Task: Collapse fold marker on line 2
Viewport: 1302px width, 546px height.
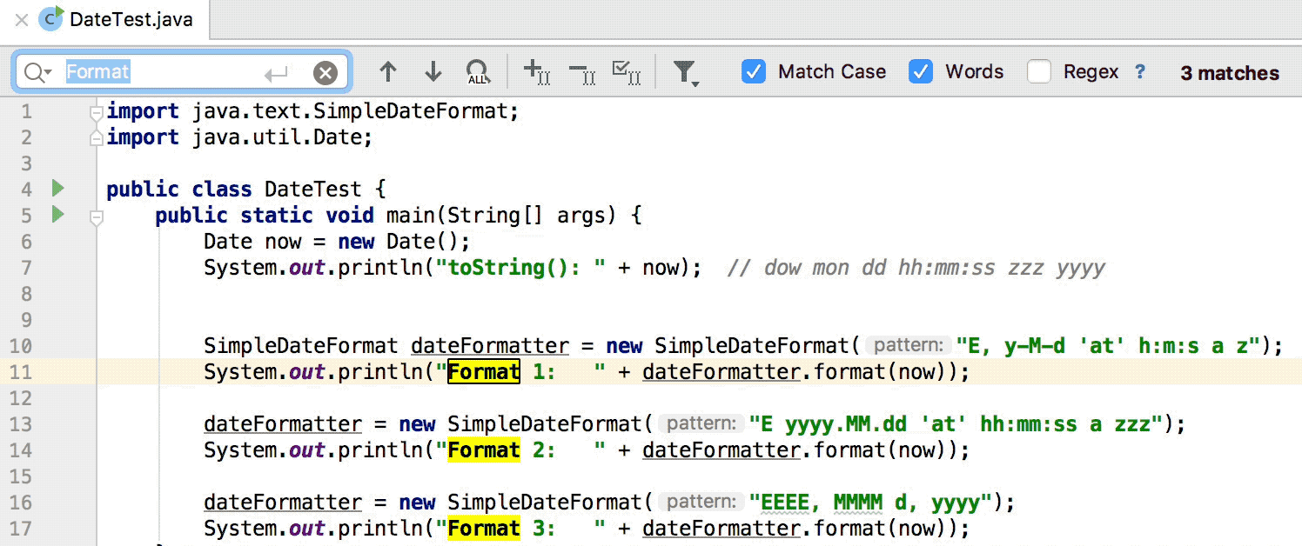Action: coord(97,136)
